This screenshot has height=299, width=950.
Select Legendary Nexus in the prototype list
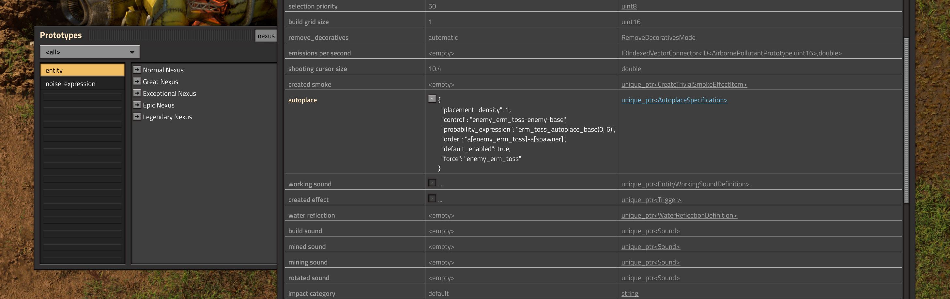click(167, 117)
